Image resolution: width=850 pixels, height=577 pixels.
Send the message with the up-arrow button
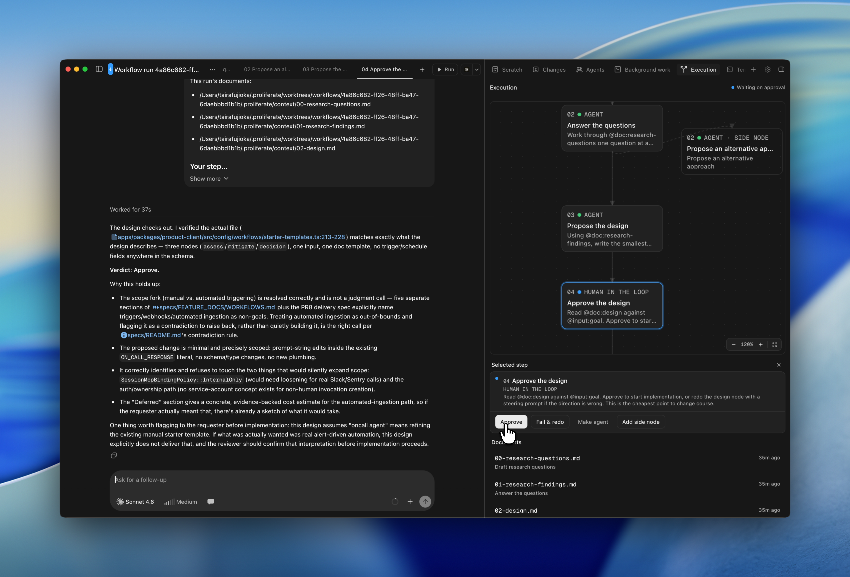[425, 502]
